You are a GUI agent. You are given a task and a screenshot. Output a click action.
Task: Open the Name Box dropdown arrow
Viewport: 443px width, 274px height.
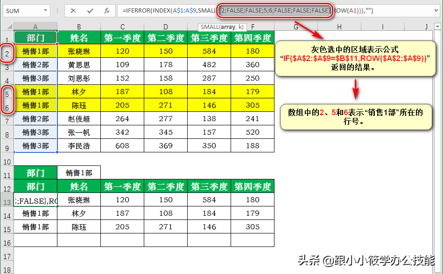pyautogui.click(x=45, y=11)
